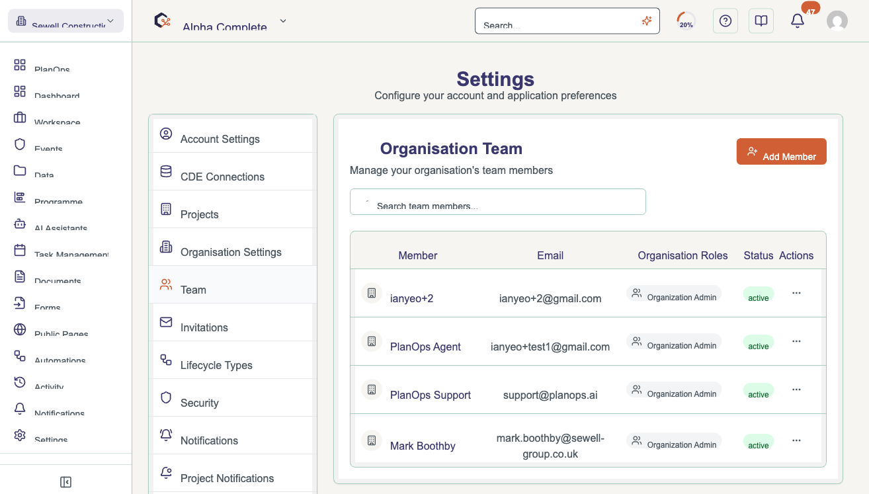The height and width of the screenshot is (494, 869).
Task: Click the PlanOps Support member name
Action: click(431, 395)
